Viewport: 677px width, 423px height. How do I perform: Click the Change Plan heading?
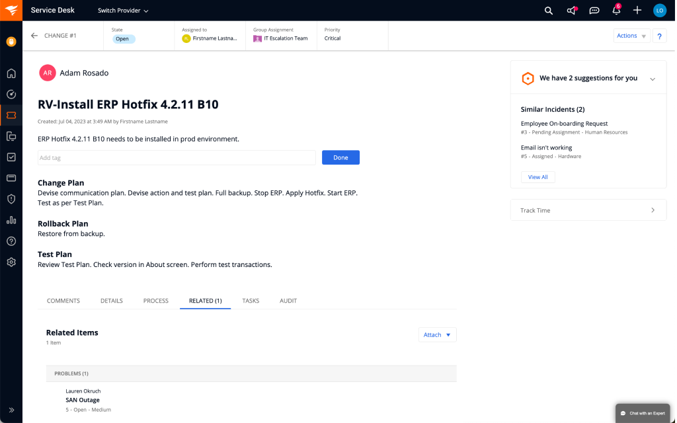pyautogui.click(x=61, y=183)
